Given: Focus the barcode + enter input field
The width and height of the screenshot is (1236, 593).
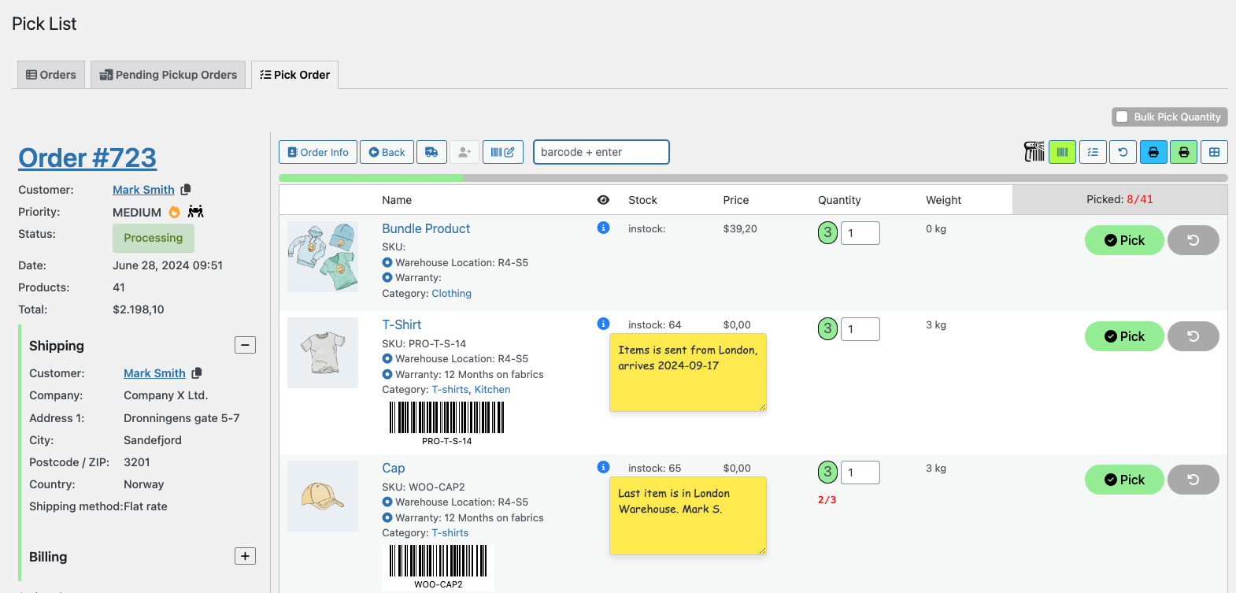Looking at the screenshot, I should click(x=601, y=152).
